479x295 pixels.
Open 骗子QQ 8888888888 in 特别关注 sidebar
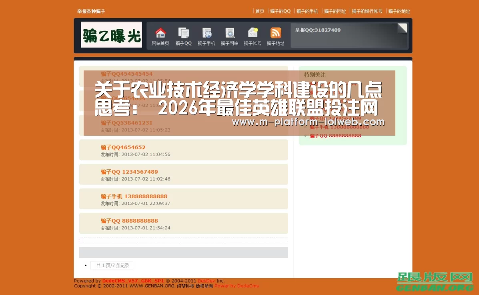[335, 136]
